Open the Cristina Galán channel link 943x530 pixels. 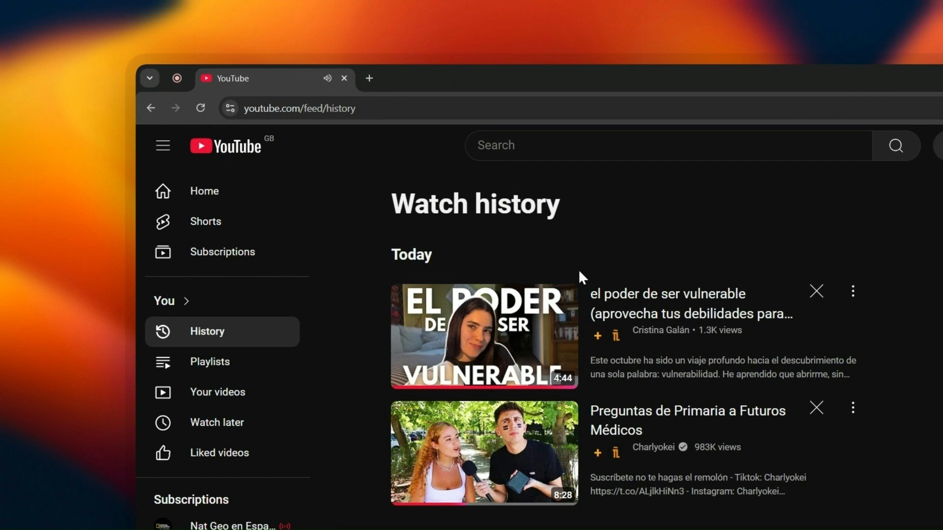(660, 330)
